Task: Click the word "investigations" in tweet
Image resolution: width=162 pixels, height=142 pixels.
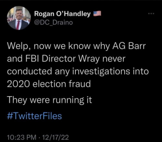Action: coord(101,72)
